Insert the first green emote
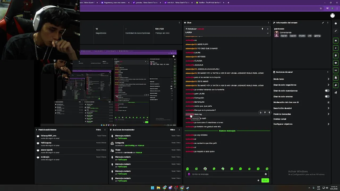 (188, 169)
